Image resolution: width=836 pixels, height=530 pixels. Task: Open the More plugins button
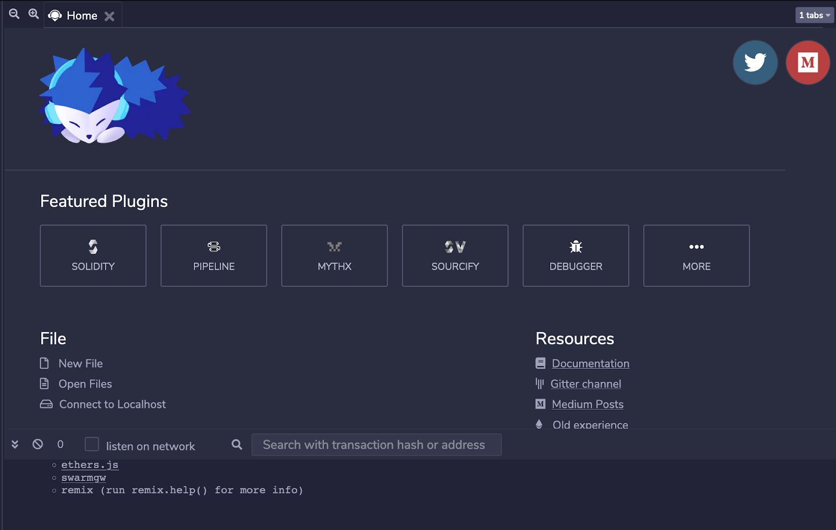[696, 256]
